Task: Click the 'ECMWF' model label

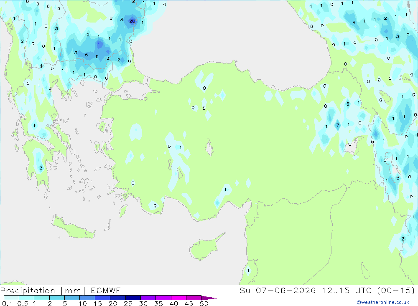Action: [106, 291]
